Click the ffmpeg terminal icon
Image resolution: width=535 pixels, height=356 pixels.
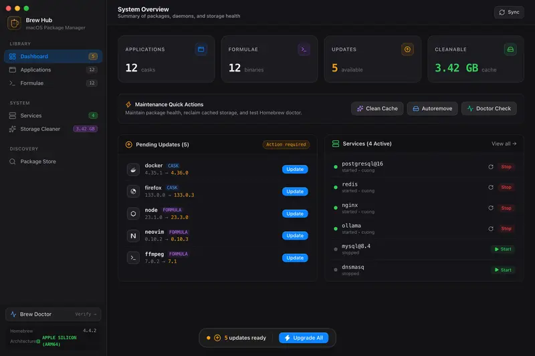[x=133, y=258]
